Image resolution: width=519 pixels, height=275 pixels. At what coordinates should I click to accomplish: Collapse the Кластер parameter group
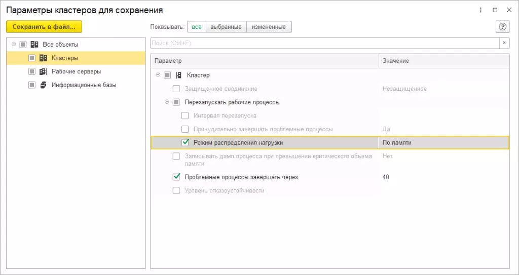tap(158, 75)
